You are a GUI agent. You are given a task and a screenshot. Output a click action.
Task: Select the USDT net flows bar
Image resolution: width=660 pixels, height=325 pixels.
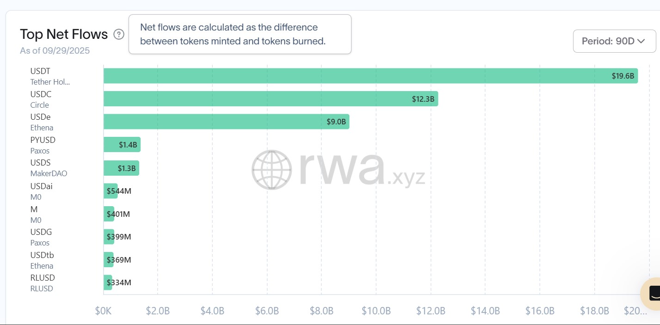click(x=370, y=75)
